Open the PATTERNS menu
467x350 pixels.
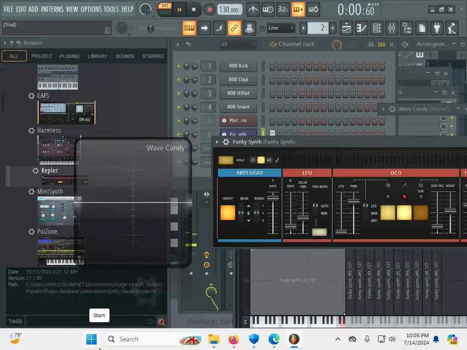tap(52, 9)
